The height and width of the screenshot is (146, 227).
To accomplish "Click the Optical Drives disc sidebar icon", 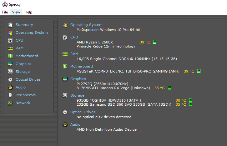I will (10, 79).
